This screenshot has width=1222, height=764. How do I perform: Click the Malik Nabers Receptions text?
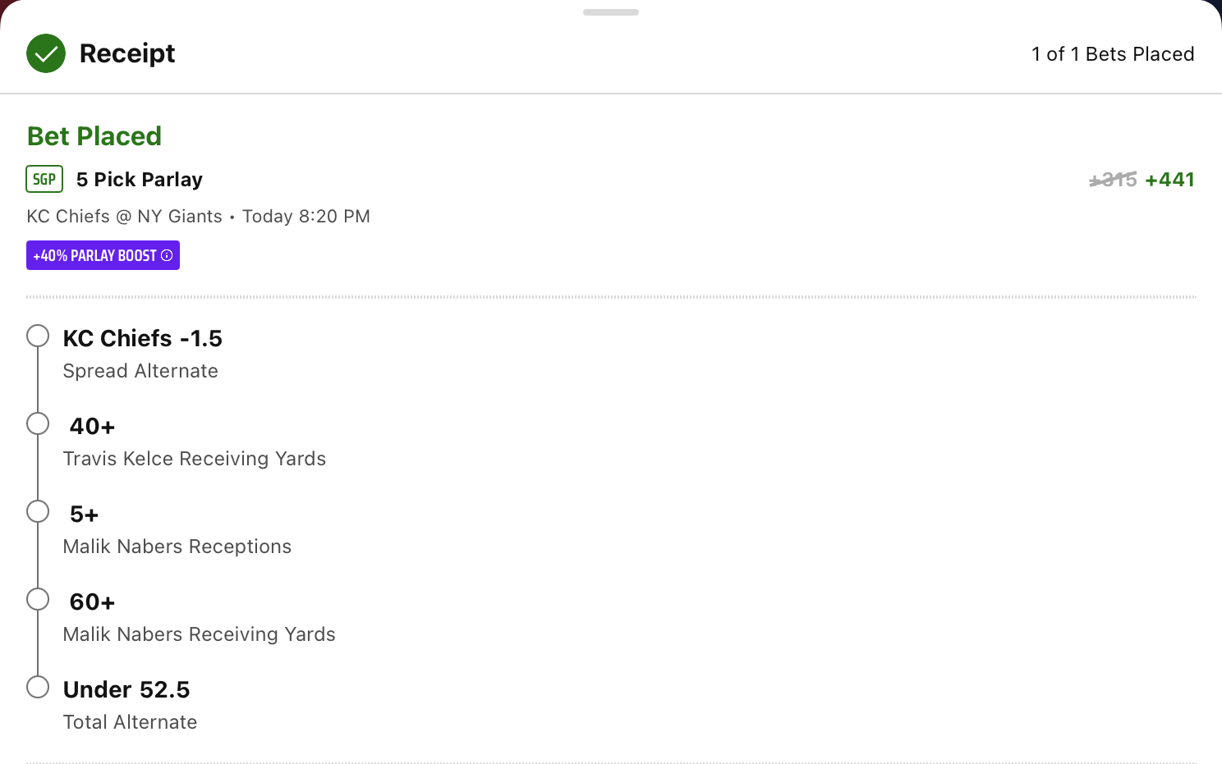click(177, 547)
